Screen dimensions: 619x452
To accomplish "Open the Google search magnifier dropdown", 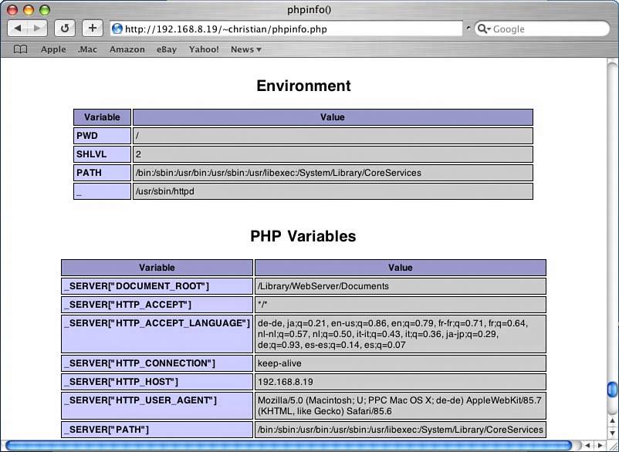I will pos(484,29).
